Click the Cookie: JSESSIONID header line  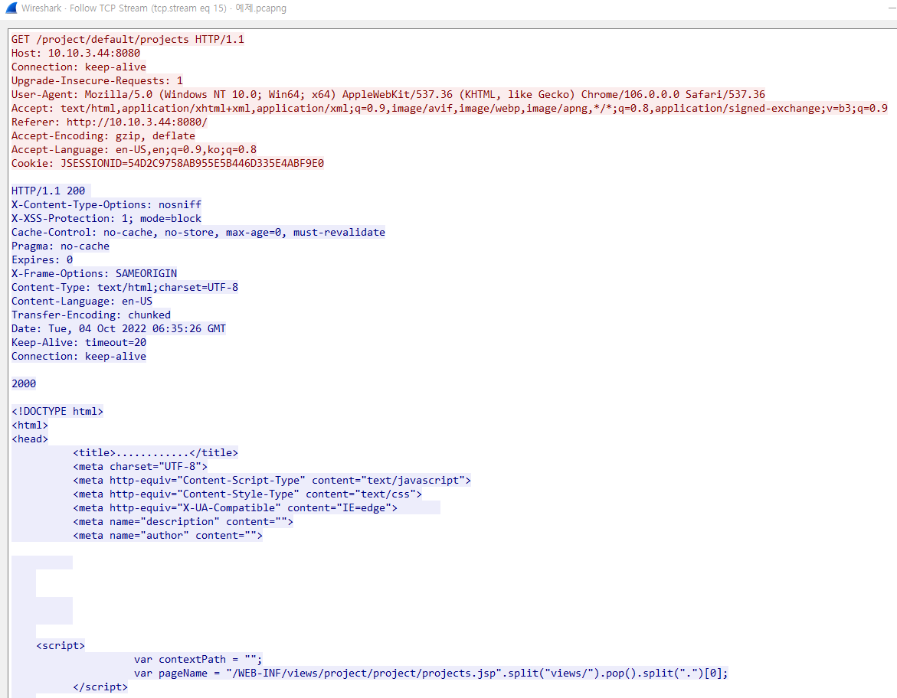[x=168, y=163]
